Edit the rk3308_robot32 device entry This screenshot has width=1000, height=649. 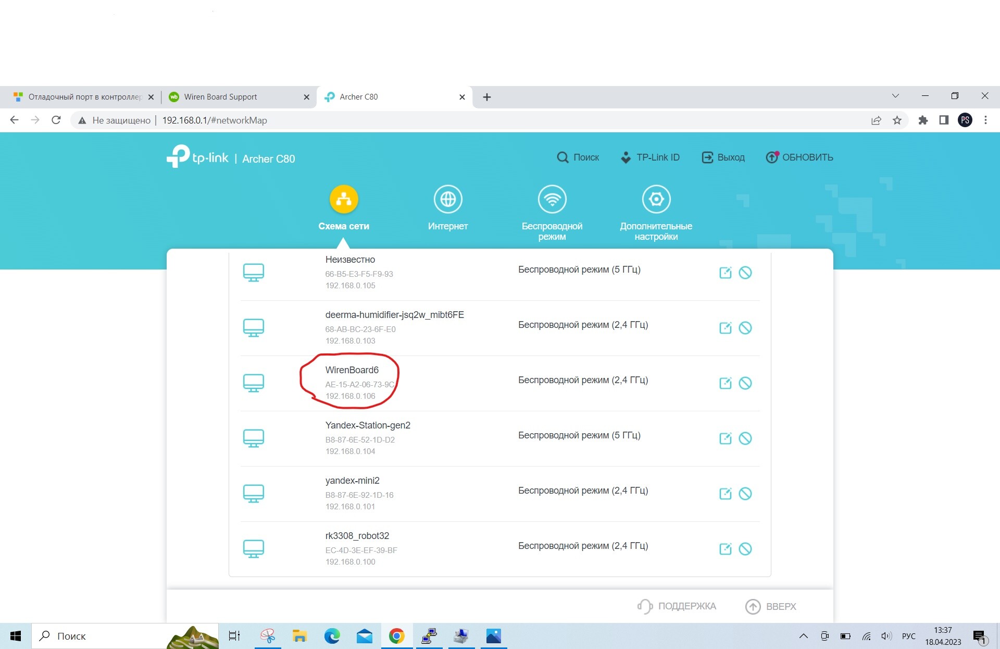[726, 549]
